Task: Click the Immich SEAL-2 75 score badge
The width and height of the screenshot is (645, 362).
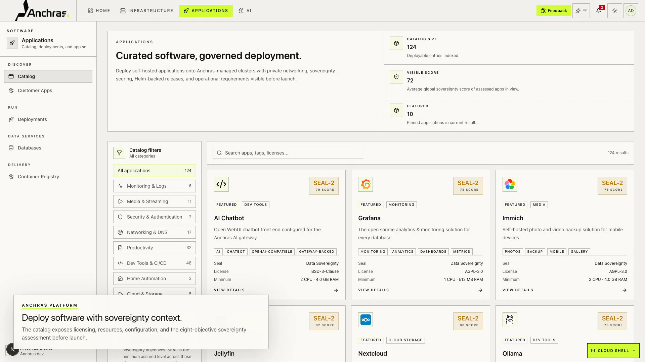Action: pos(612,186)
